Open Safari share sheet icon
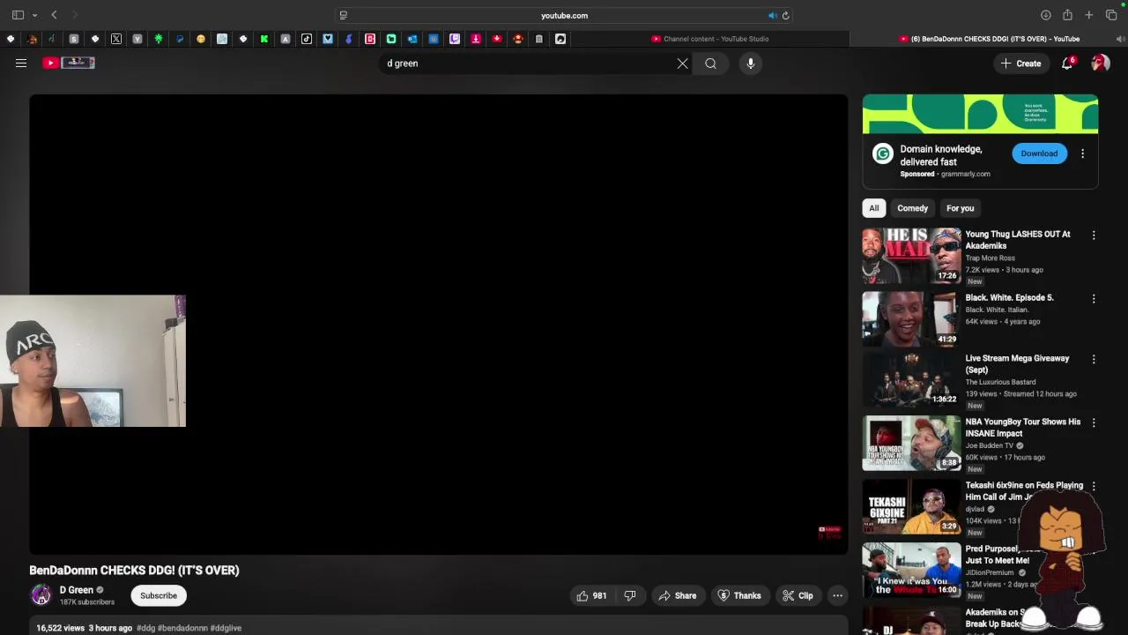The image size is (1128, 635). [1067, 15]
